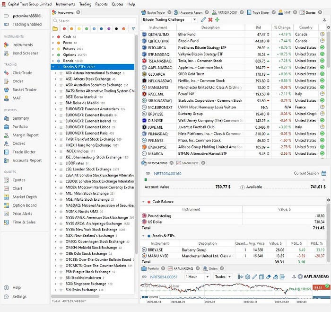Switch to the Trade Blotter tab

[x=261, y=12]
